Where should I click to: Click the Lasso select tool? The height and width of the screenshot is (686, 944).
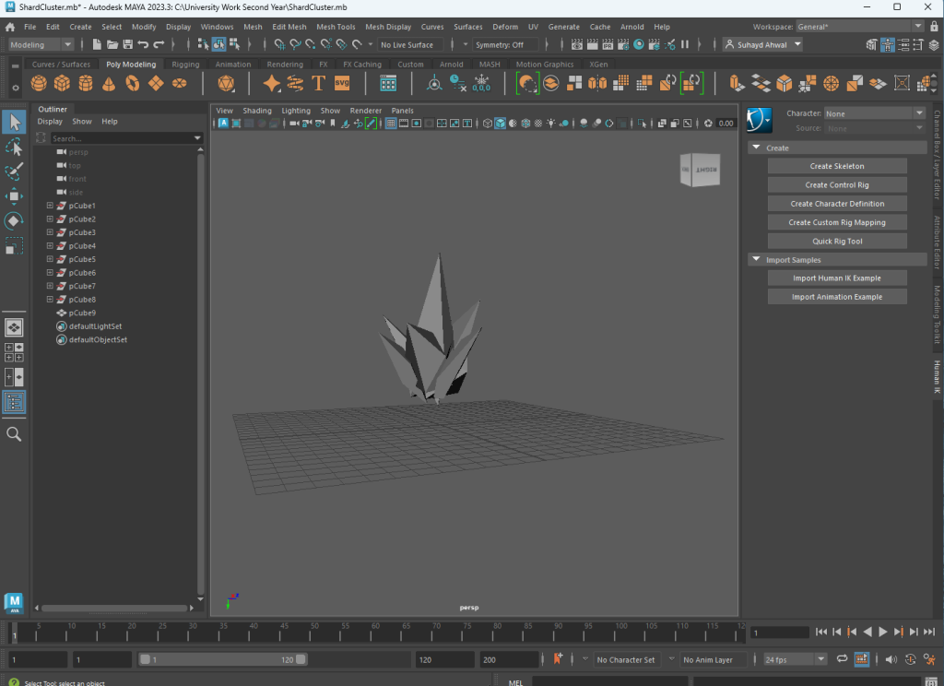click(x=14, y=148)
